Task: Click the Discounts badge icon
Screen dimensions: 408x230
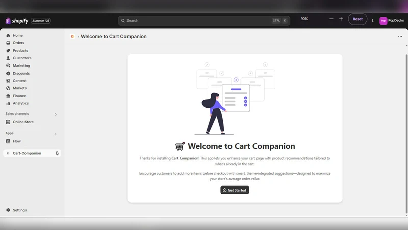Action: [8, 73]
